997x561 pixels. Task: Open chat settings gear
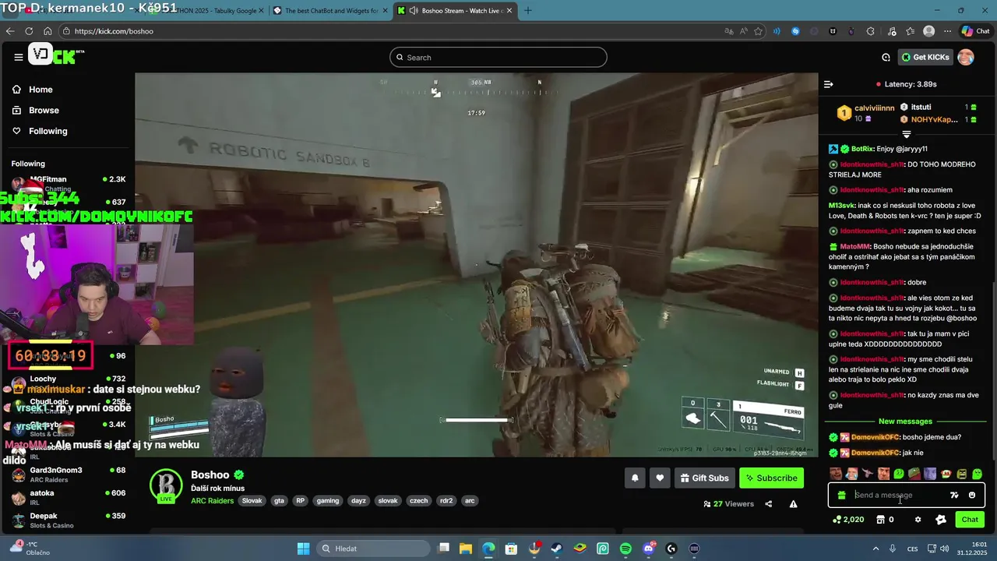(x=918, y=520)
